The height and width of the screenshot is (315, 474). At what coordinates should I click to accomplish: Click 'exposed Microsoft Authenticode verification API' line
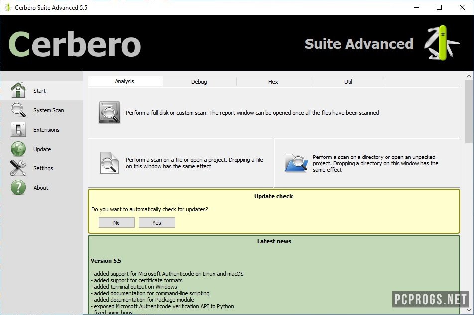[162, 306]
